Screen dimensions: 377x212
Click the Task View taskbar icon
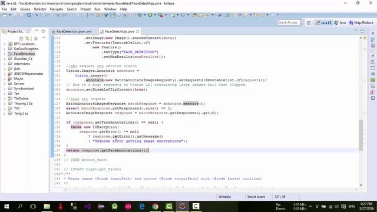click(x=33, y=206)
